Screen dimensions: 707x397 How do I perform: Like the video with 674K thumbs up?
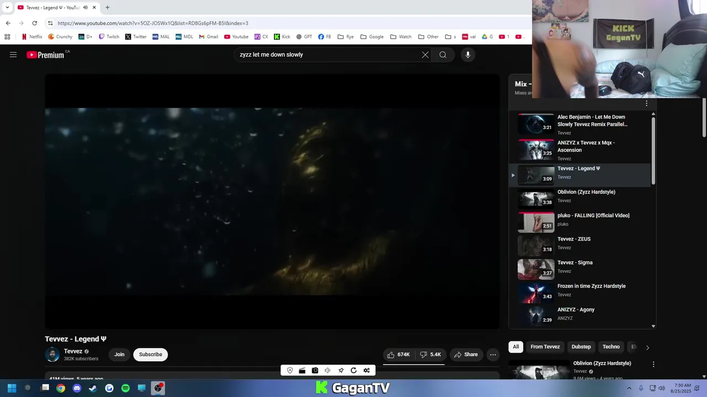(x=398, y=355)
